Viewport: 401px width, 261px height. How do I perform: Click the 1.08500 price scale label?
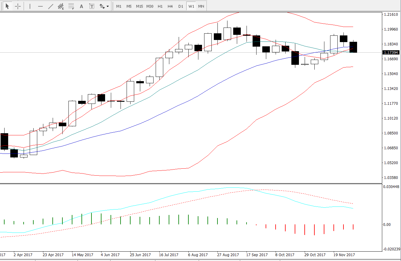(x=391, y=133)
